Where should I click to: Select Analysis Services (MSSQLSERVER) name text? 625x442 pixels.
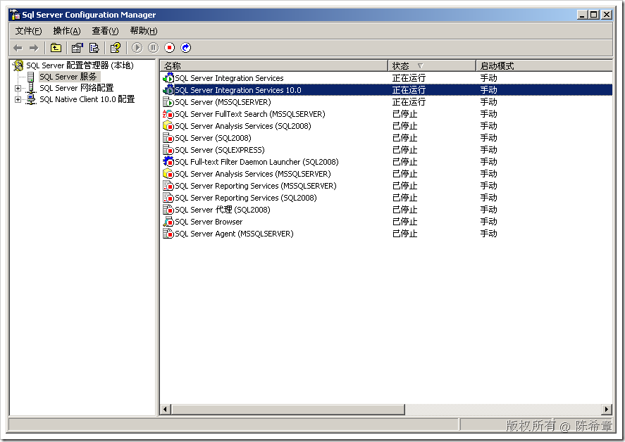[253, 174]
